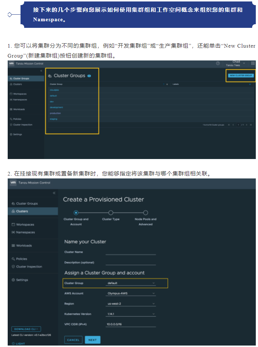
Task: Open Region dropdown showing us-west-2
Action: tap(131, 304)
